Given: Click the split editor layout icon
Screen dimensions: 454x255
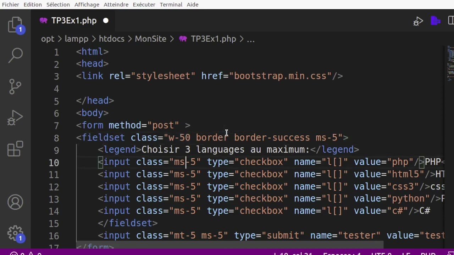Looking at the screenshot, I should [451, 21].
